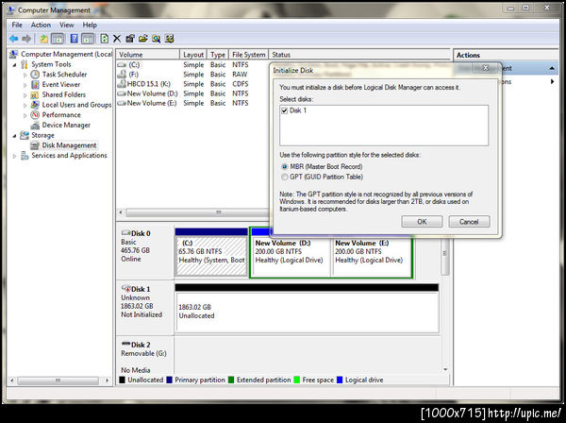Expand Local Users and Groups node
Image resolution: width=566 pixels, height=423 pixels.
[x=25, y=105]
